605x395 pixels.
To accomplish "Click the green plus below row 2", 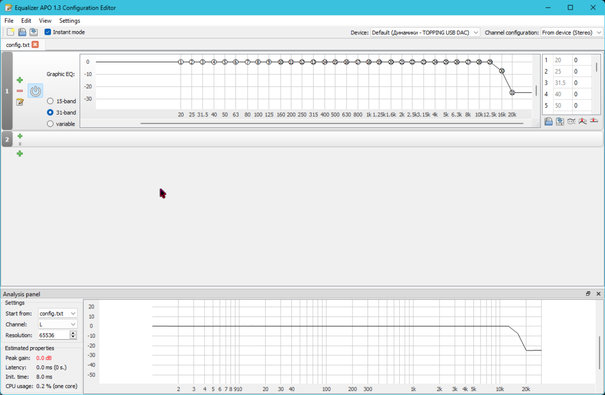I will (20, 153).
